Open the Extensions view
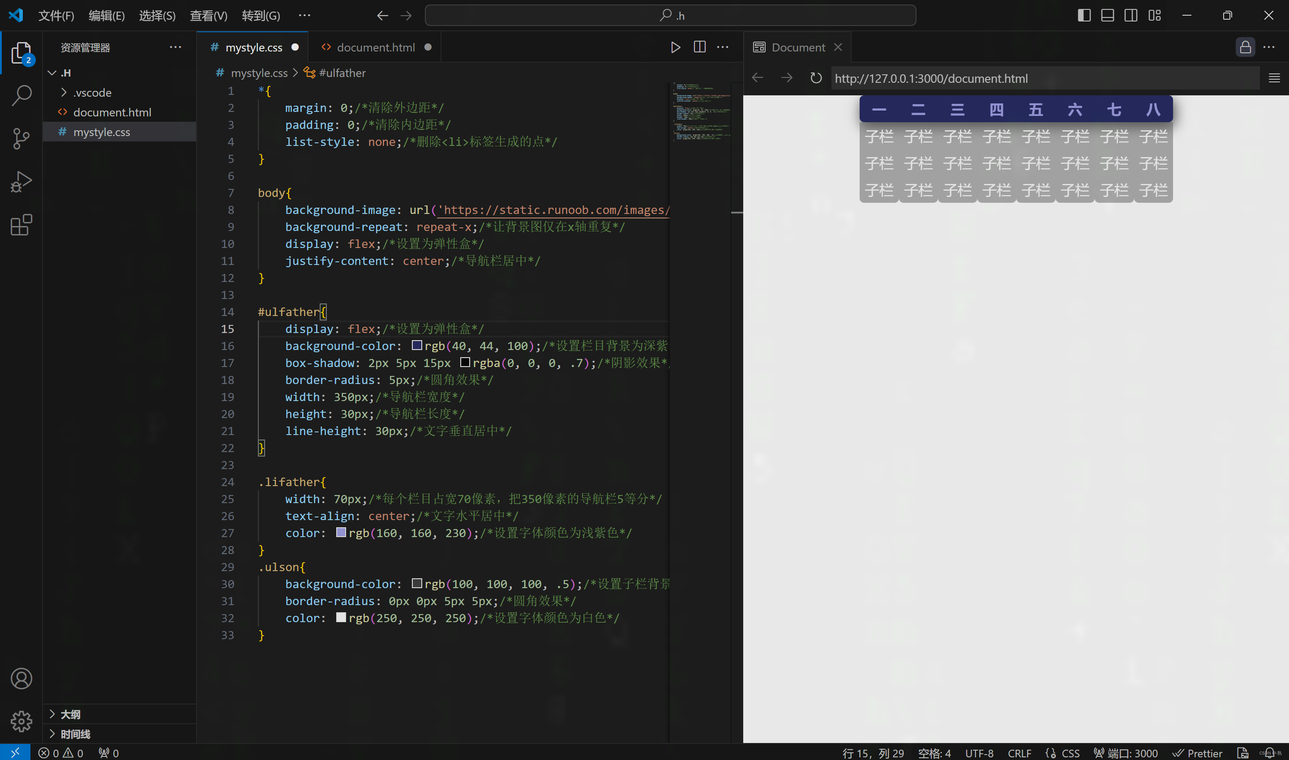The width and height of the screenshot is (1289, 760). pyautogui.click(x=21, y=225)
